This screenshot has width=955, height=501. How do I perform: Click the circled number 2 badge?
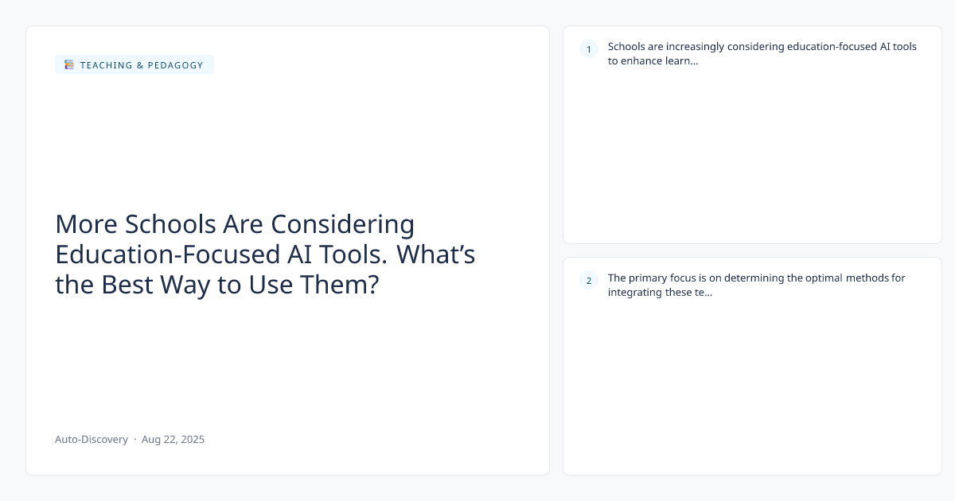click(x=589, y=280)
